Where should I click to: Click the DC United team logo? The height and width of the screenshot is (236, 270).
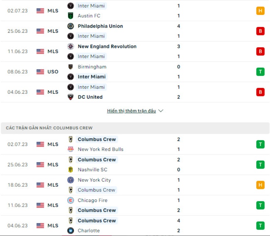[71, 97]
